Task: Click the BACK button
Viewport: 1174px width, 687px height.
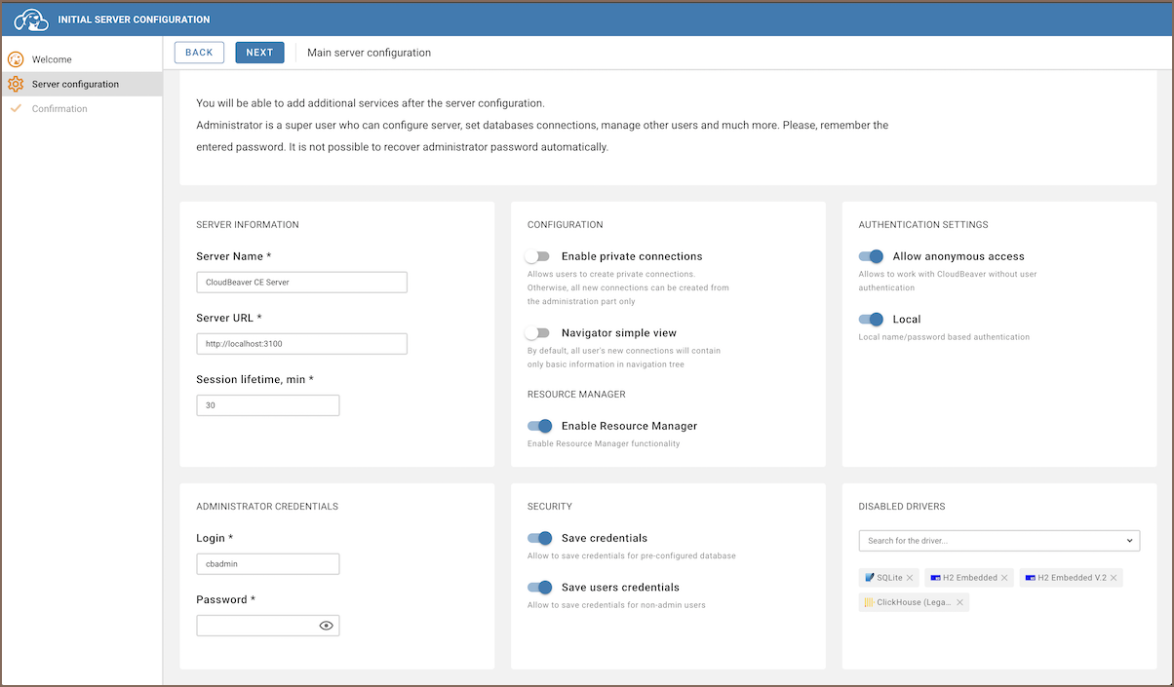Action: click(x=199, y=52)
